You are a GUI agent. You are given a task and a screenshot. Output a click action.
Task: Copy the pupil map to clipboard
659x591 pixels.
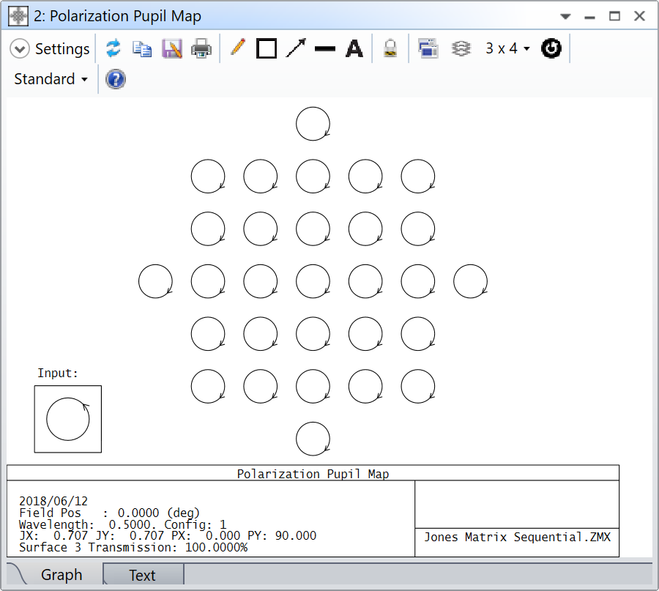142,48
